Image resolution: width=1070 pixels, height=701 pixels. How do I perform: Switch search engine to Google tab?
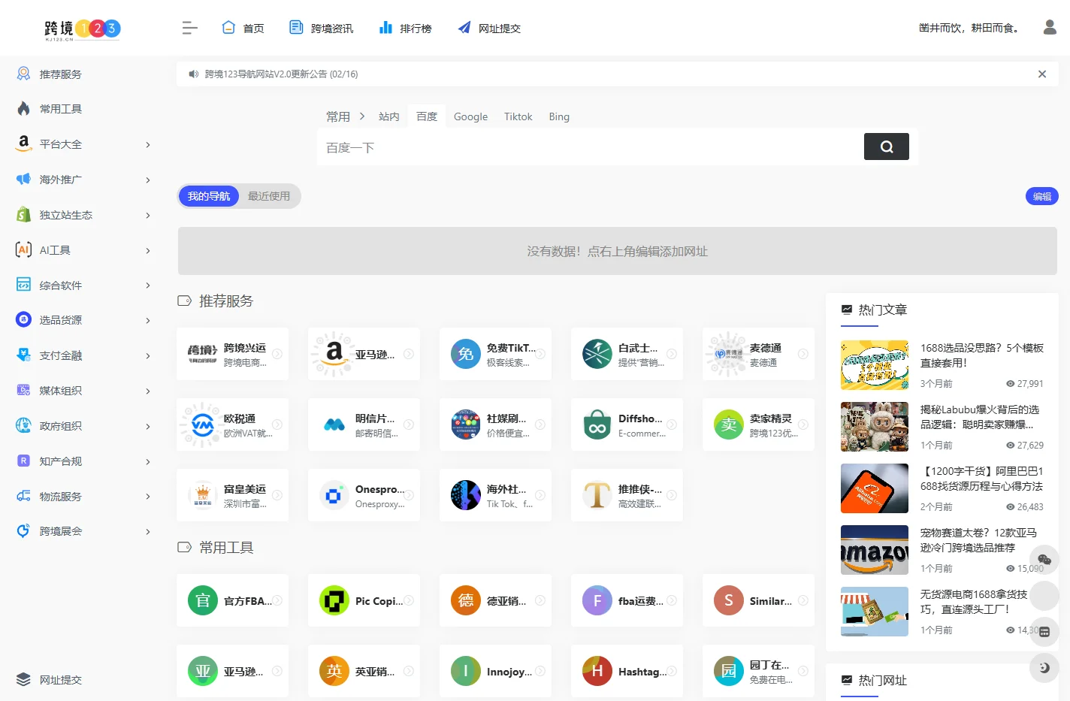(470, 116)
